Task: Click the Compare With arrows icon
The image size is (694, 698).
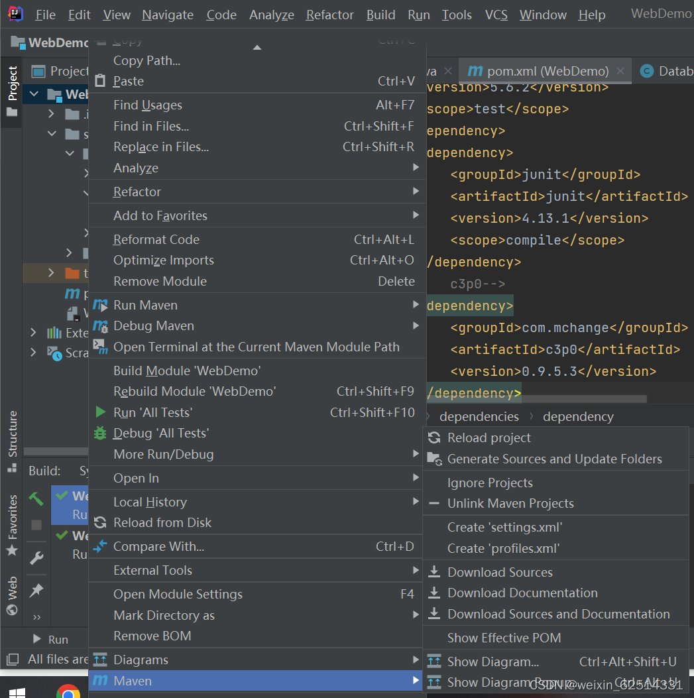Action: 100,546
